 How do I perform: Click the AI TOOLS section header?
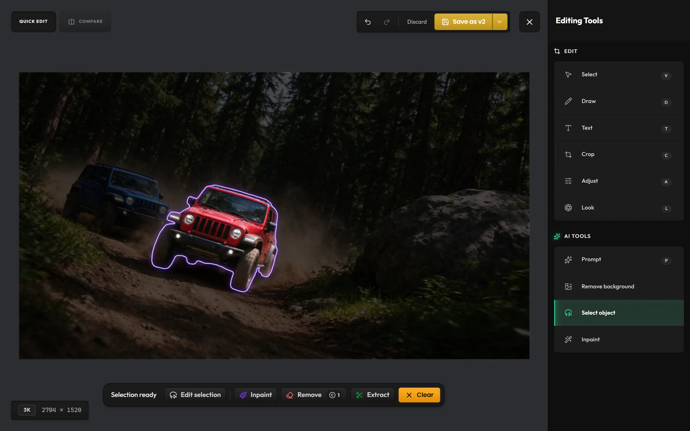tap(572, 236)
